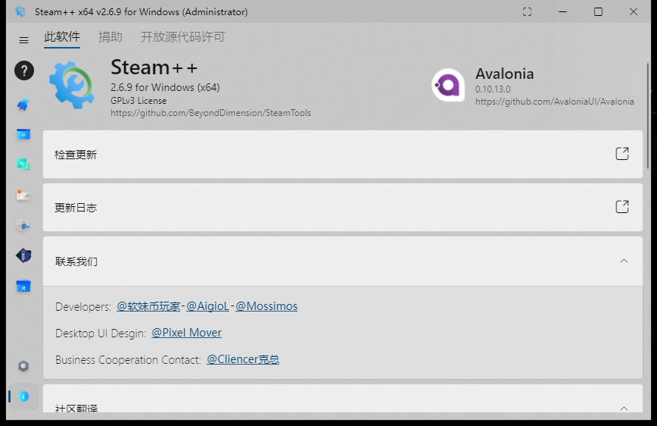Viewport: 657px width, 426px height.
Task: Open developer link @软妹币玩家
Action: 148,306
